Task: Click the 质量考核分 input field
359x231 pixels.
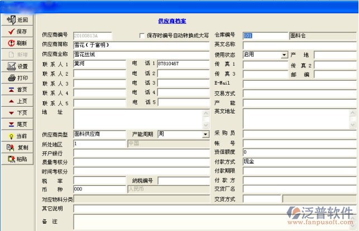Action: coord(141,163)
